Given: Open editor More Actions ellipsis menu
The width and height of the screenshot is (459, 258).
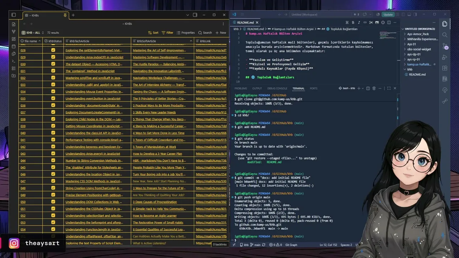Looking at the screenshot, I should click(x=395, y=23).
